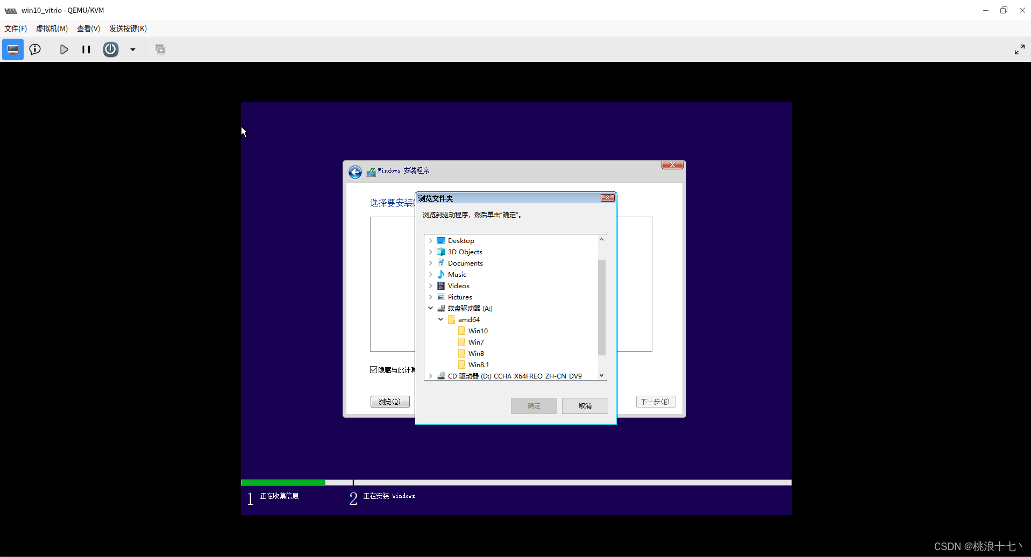Viewport: 1031px width, 557px height.
Task: Click the folder tree scroll down arrow
Action: pos(602,375)
